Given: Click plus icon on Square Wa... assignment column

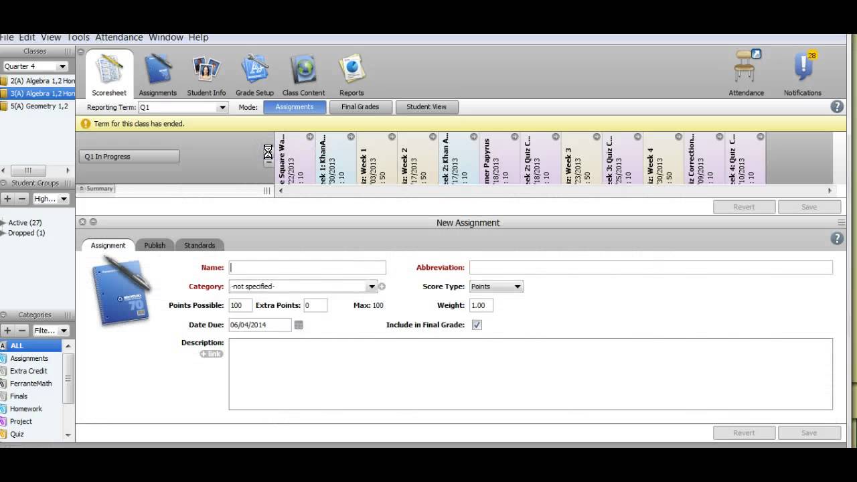Looking at the screenshot, I should pos(310,137).
